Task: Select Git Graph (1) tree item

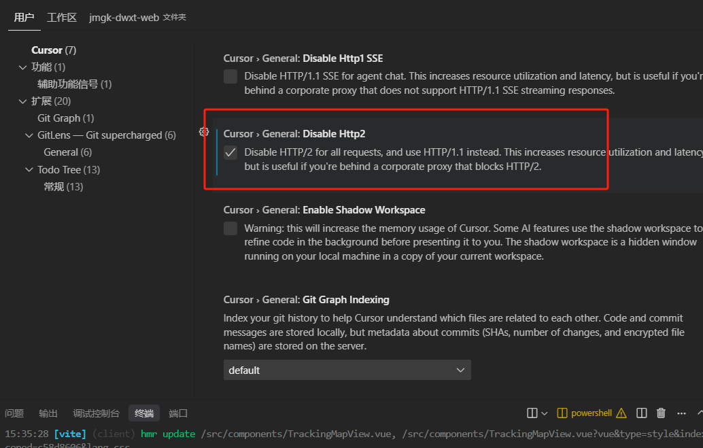Action: [65, 118]
